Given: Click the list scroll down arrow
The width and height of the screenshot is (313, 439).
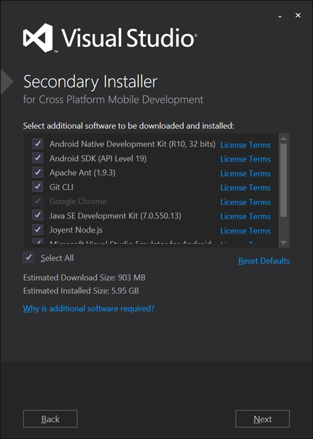Looking at the screenshot, I should point(283,242).
